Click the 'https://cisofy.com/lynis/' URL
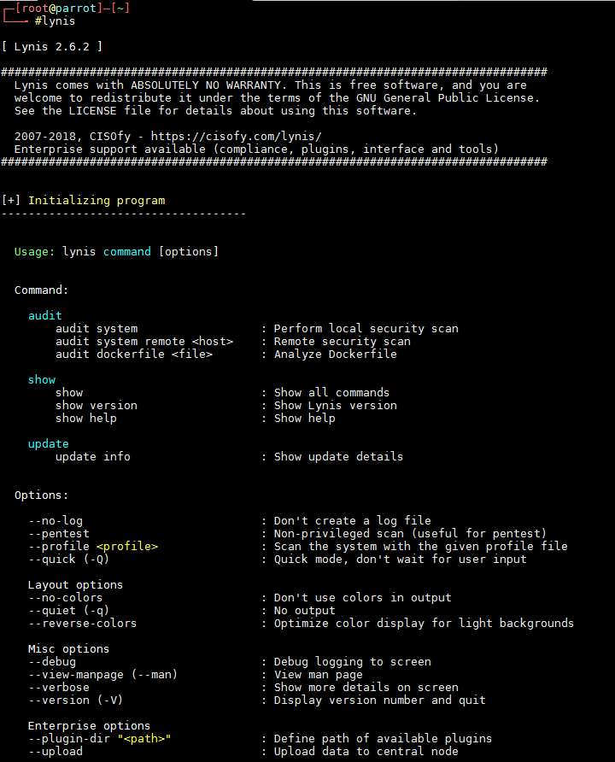Viewport: 615px width, 762px height. pyautogui.click(x=236, y=137)
